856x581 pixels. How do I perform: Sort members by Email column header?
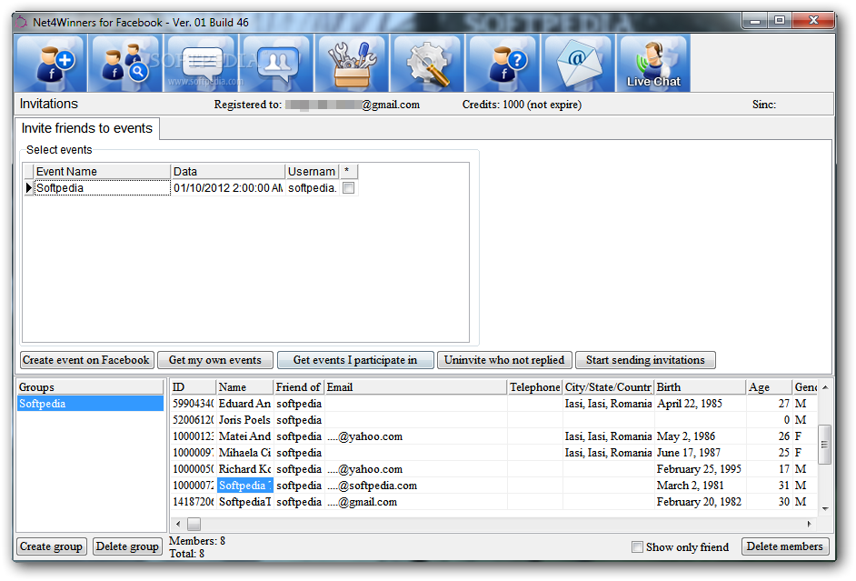pyautogui.click(x=415, y=387)
